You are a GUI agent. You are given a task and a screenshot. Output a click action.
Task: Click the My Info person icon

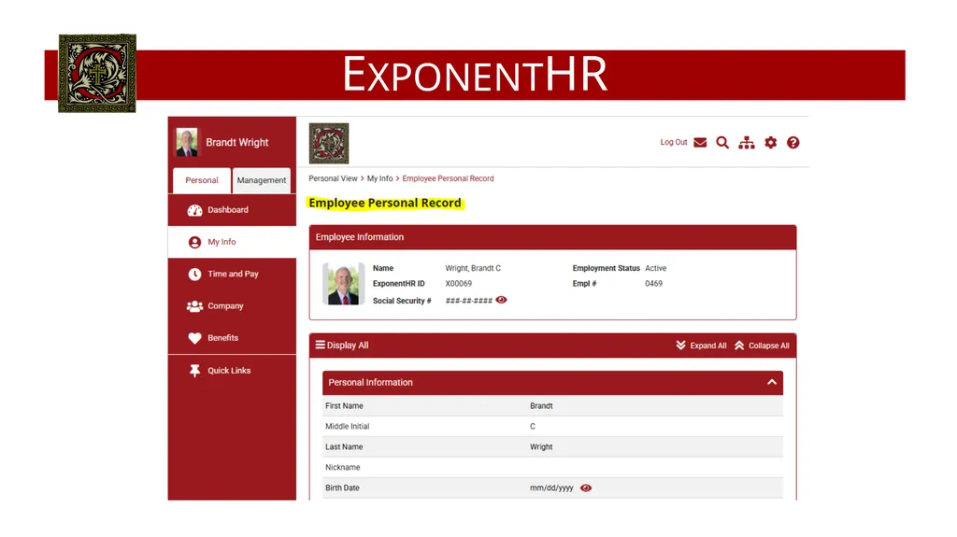click(x=194, y=242)
